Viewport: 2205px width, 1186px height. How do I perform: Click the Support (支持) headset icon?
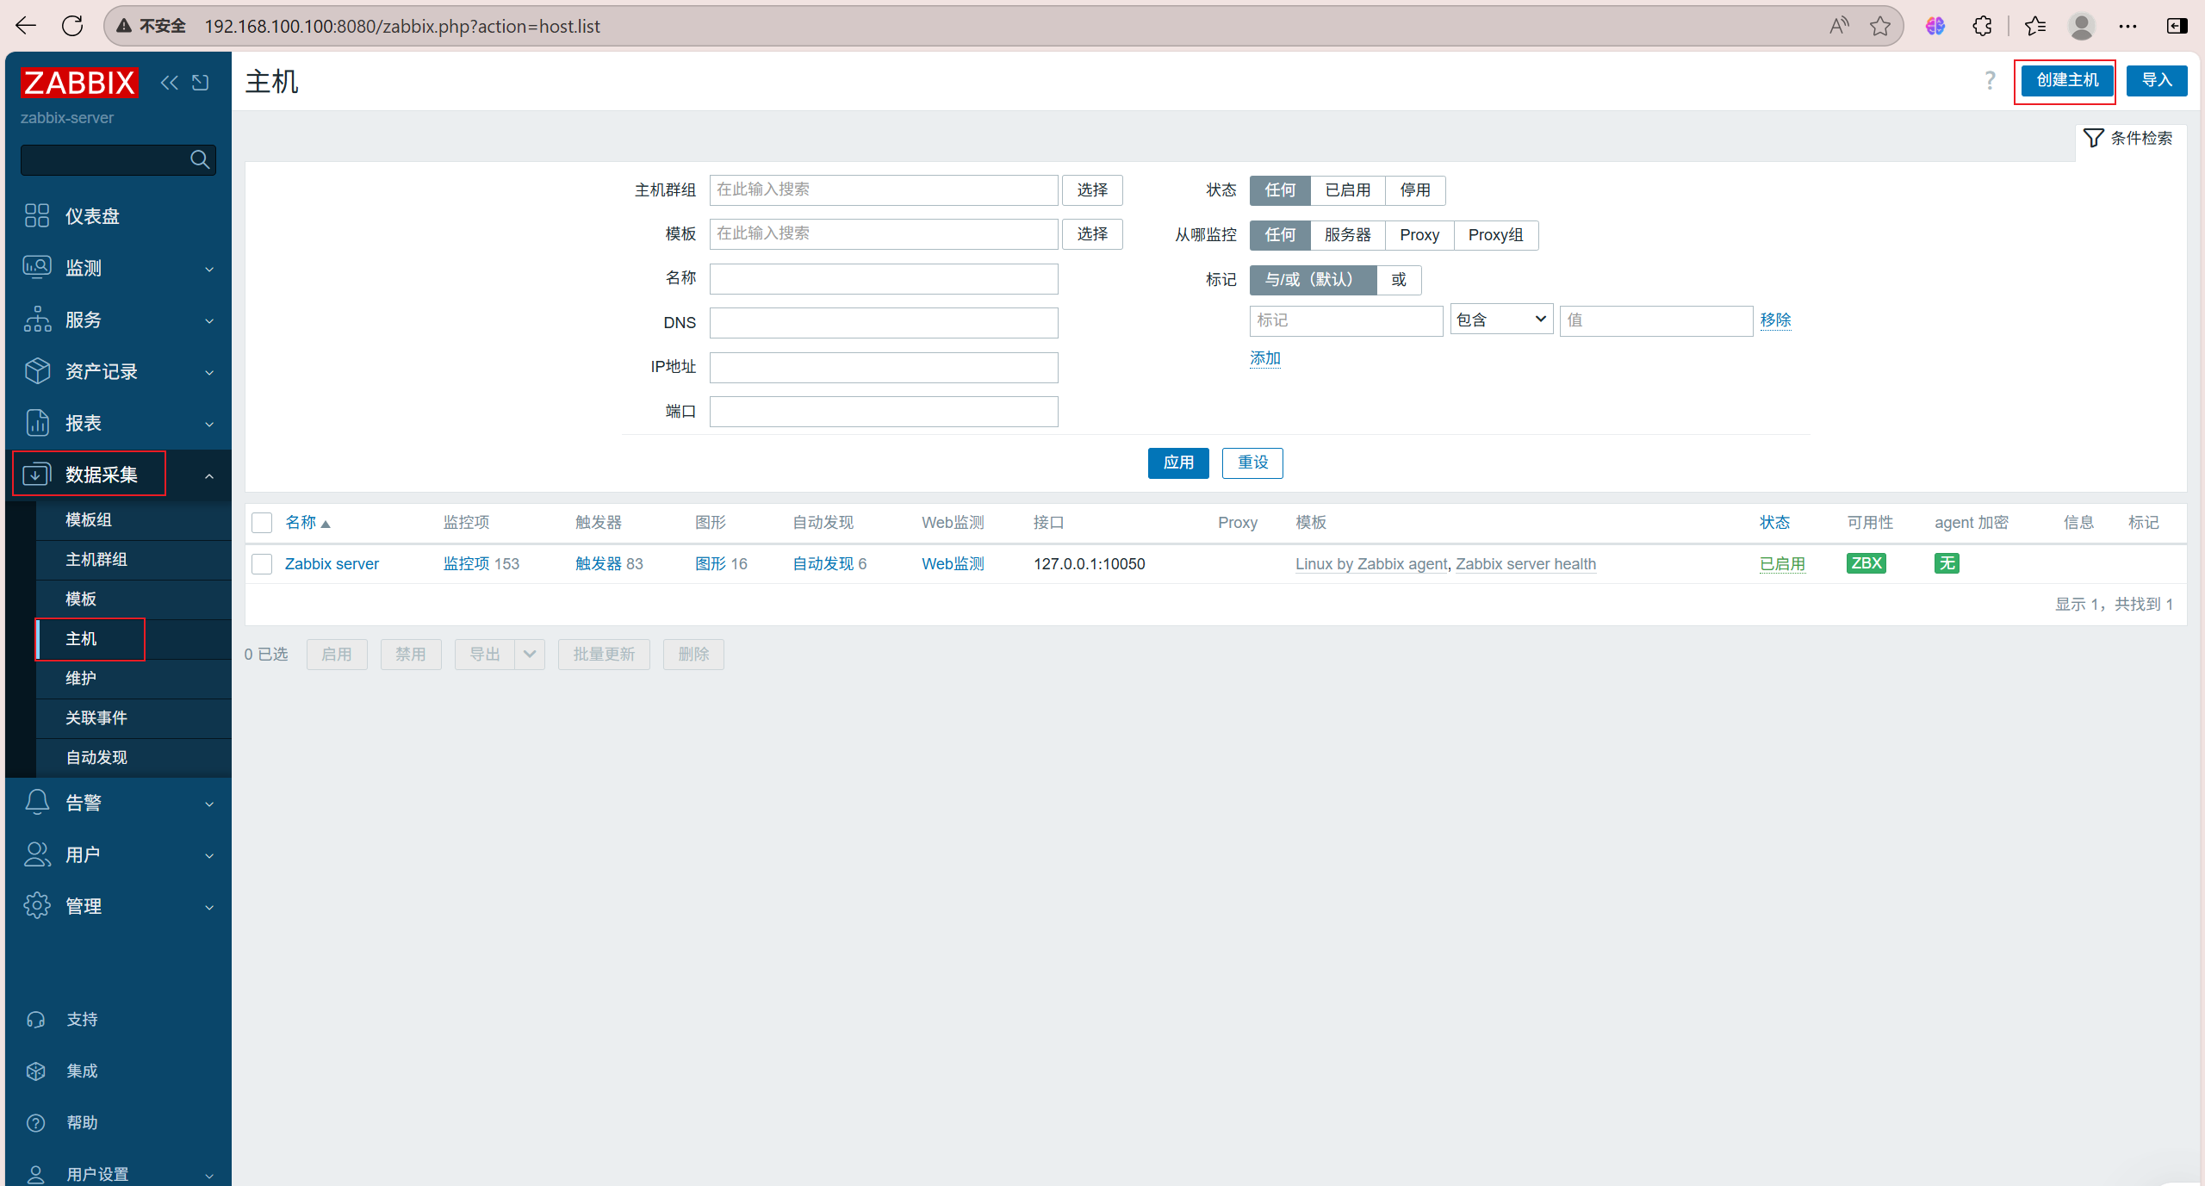click(36, 1019)
